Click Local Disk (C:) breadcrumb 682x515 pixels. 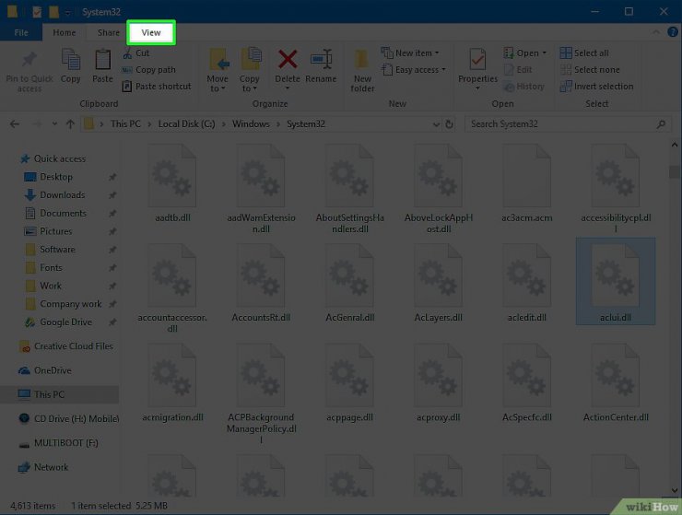click(x=186, y=124)
